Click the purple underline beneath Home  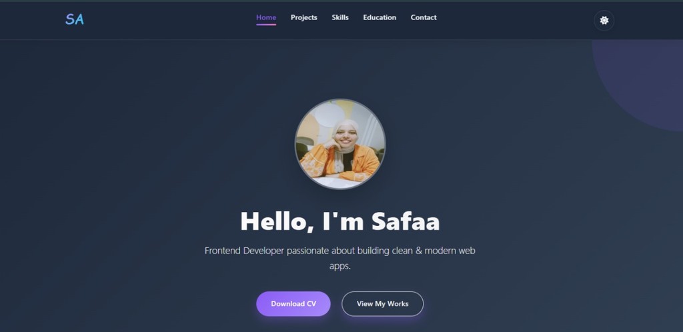click(266, 25)
